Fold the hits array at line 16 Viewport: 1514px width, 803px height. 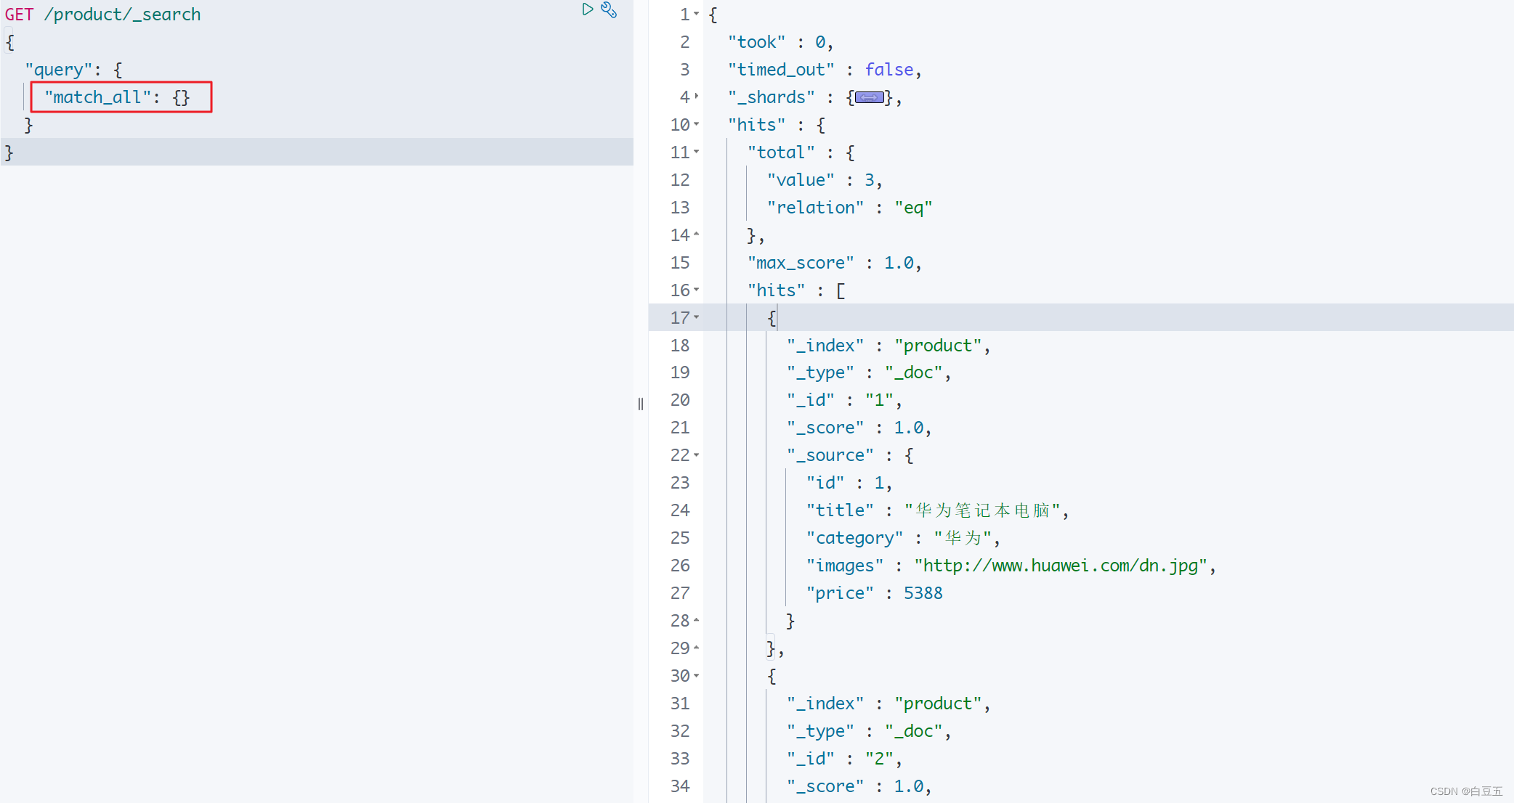697,290
